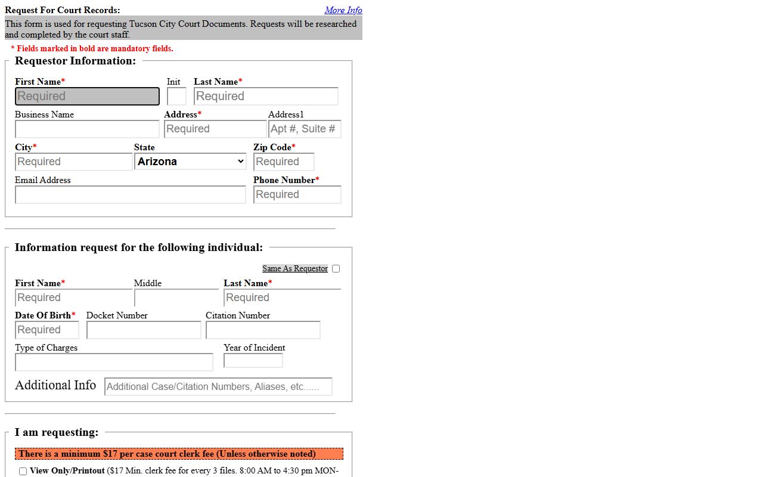Click the Phone Number field
Viewport: 763px width, 477px height.
pos(297,195)
